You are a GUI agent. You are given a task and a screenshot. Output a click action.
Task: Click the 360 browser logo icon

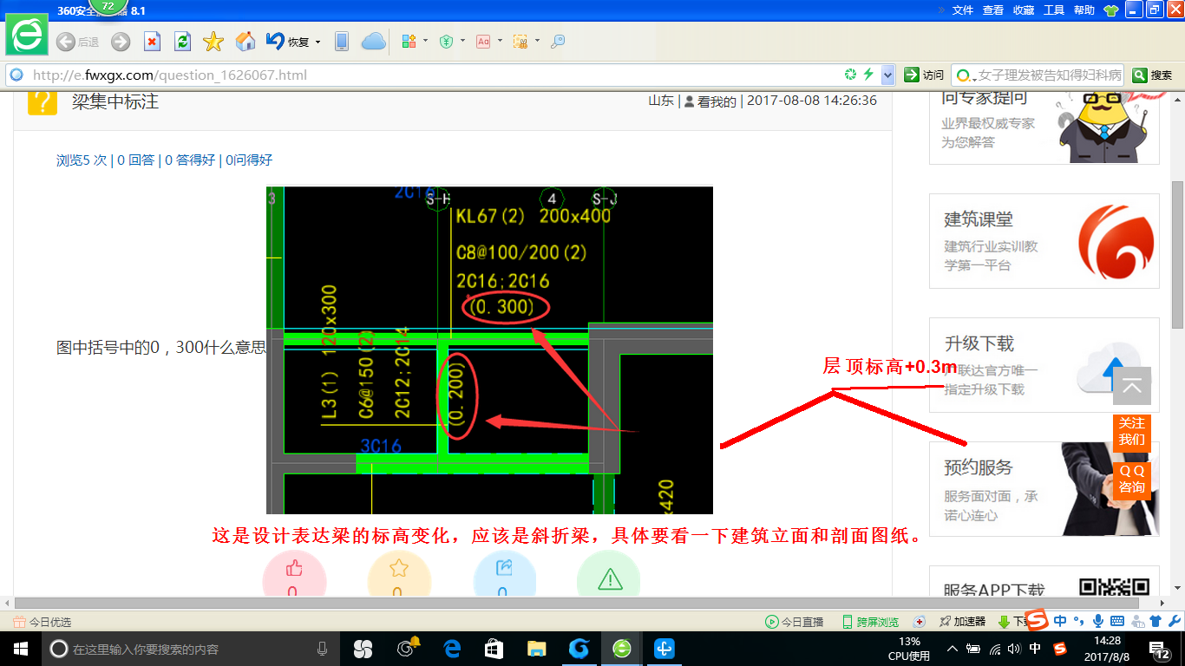27,36
